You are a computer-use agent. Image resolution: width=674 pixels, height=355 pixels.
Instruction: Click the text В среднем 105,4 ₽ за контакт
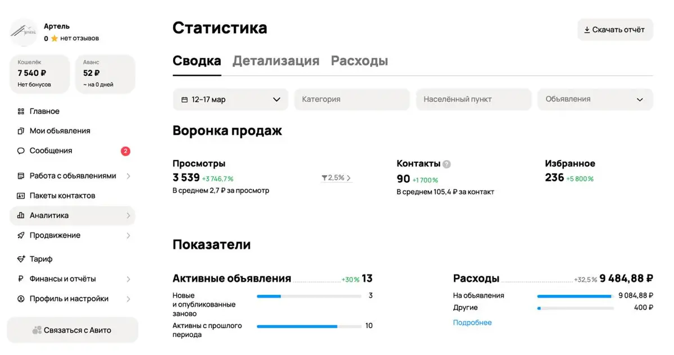(x=445, y=192)
